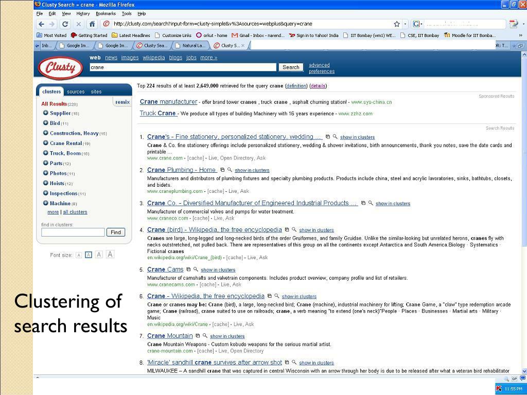Screen dimensions: 527x395
Task: Click the Search button
Action: 291,67
